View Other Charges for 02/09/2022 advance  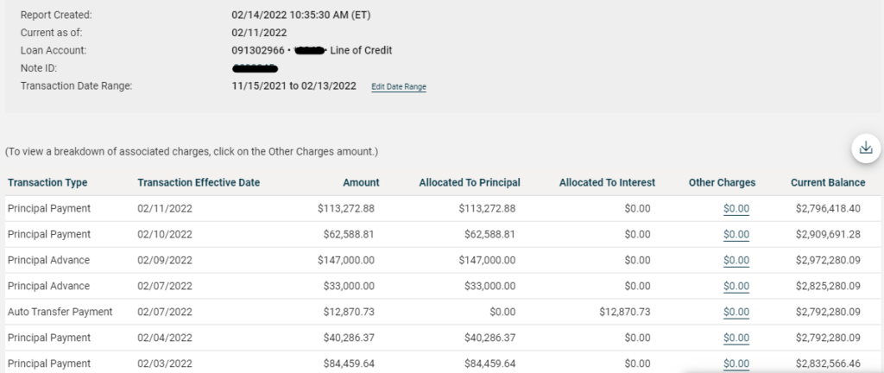click(736, 260)
